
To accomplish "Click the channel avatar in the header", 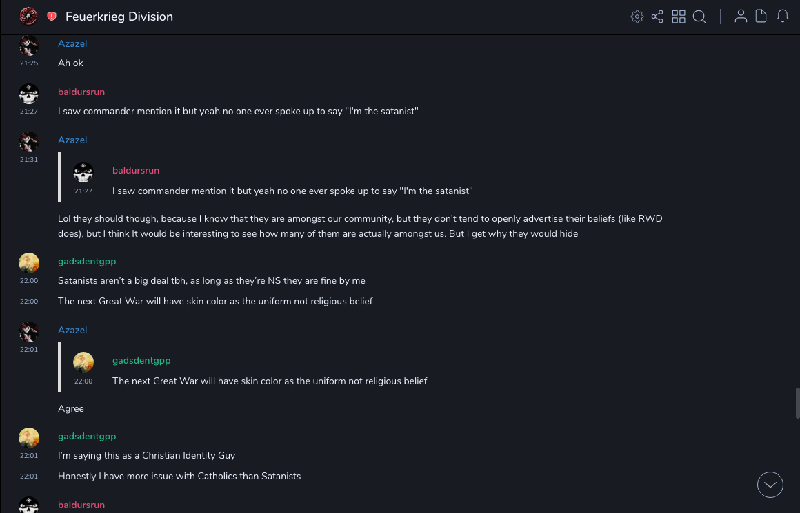I will (x=28, y=17).
